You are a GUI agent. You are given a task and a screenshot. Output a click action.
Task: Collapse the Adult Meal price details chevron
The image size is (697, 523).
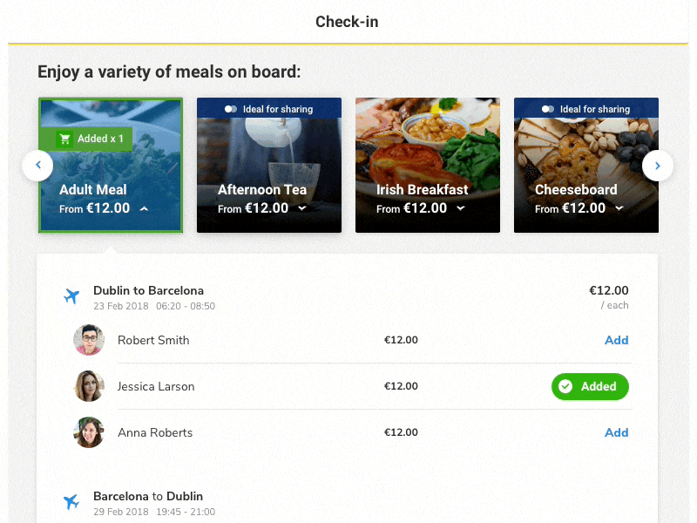[145, 209]
